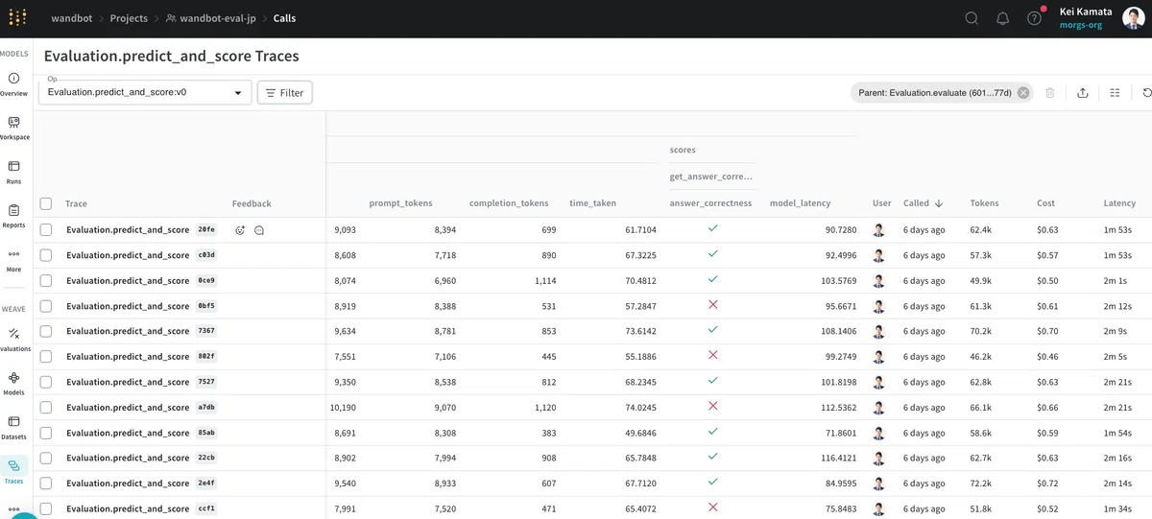Open the Op version dropdown

[145, 92]
